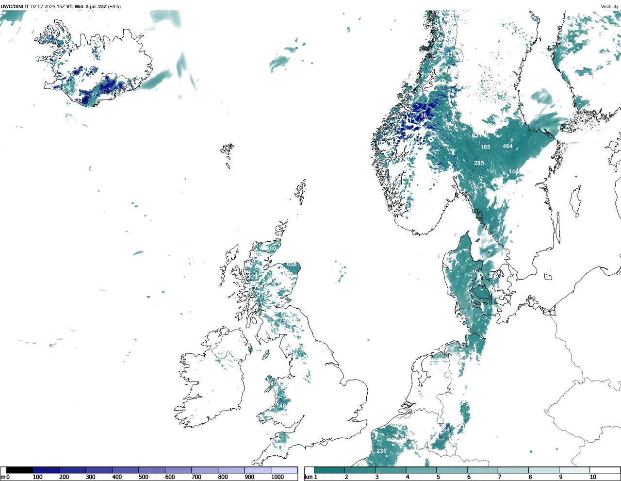Viewport: 621px width, 481px height.
Task: Click the 5–6 km teal legend swatch
Action: (452, 470)
